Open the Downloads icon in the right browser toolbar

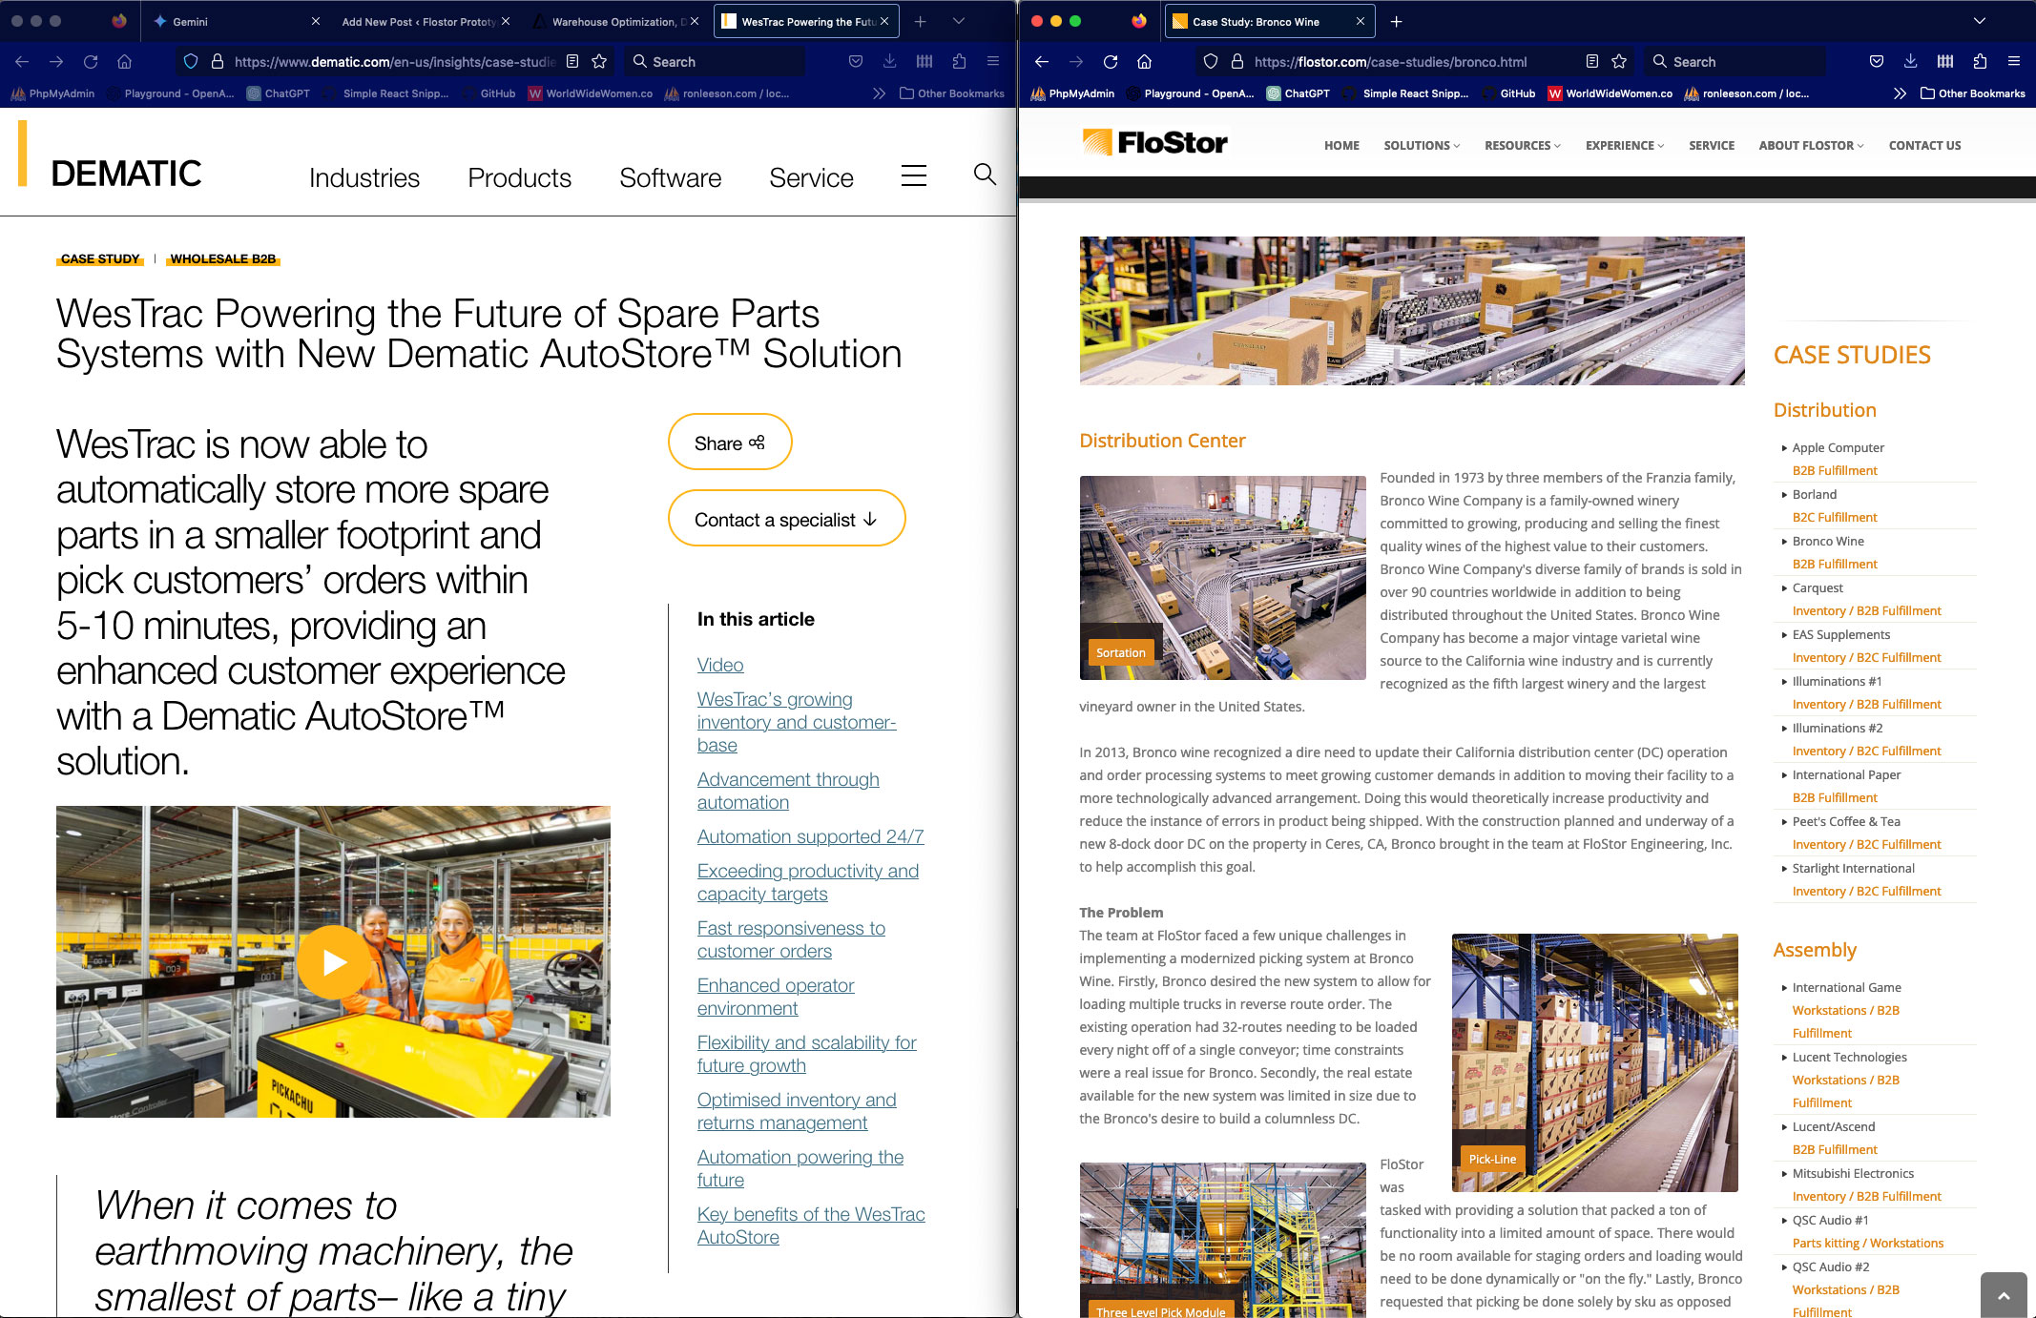click(x=1910, y=62)
